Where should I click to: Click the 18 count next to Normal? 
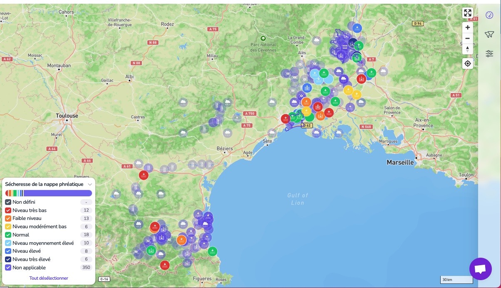click(x=86, y=235)
